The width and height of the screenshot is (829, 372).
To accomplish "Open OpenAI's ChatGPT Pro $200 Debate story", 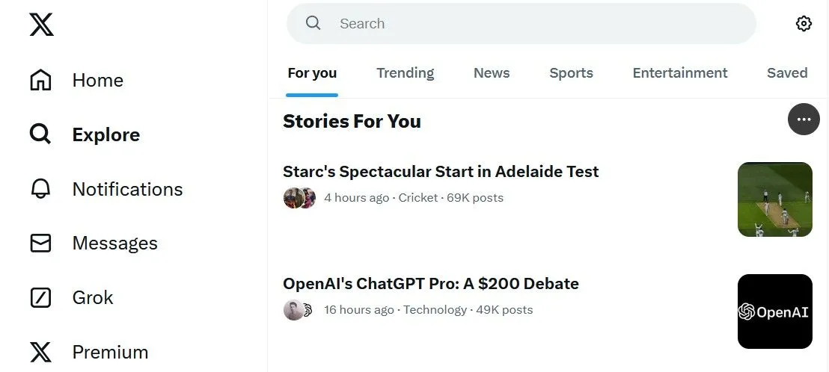I will coord(431,283).
